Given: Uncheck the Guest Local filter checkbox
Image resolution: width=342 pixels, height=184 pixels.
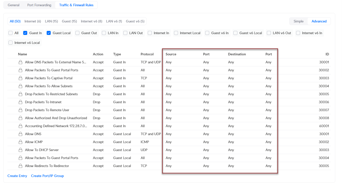Looking at the screenshot, I should [x=49, y=33].
